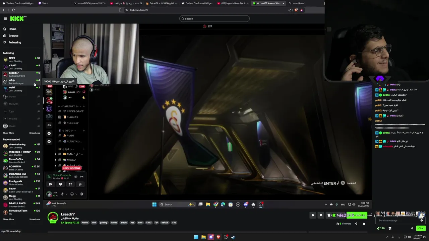Open the Kick sidebar hamburger menu
This screenshot has height=241, width=429.
pyautogui.click(x=5, y=19)
